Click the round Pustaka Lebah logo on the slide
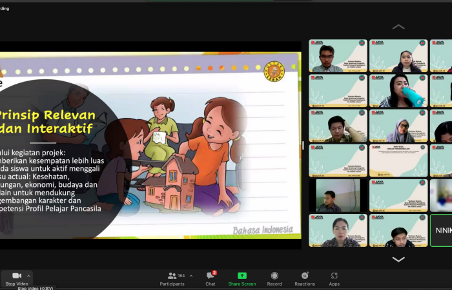 coord(274,72)
